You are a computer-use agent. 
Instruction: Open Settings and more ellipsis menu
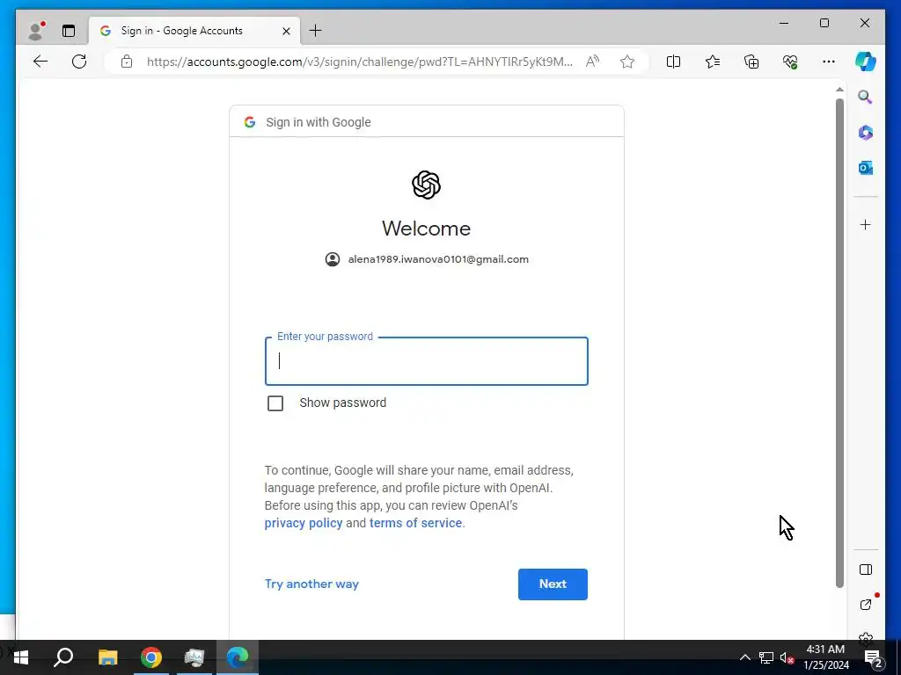point(829,62)
